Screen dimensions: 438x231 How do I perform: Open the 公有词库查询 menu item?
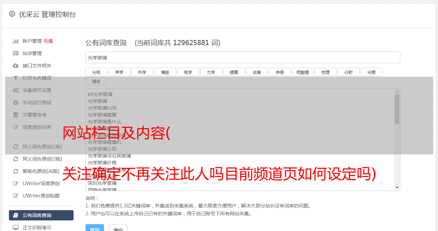point(41,215)
